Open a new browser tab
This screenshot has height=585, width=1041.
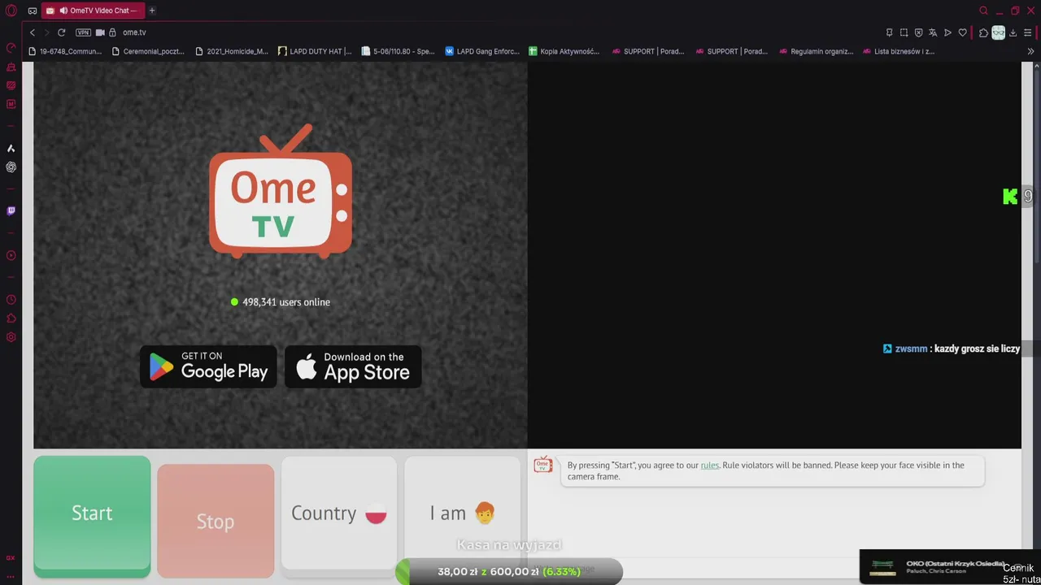[151, 11]
